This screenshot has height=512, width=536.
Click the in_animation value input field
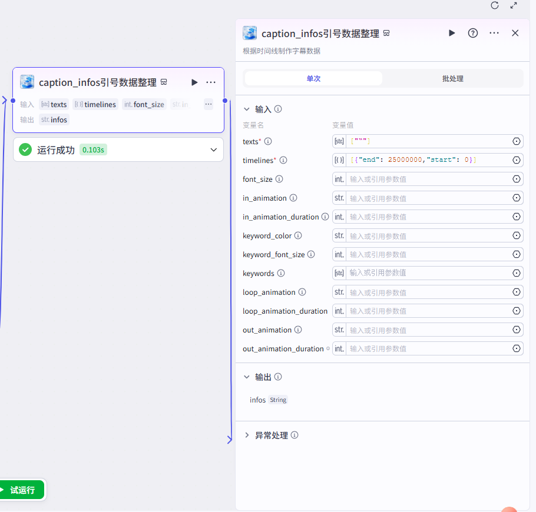point(427,198)
